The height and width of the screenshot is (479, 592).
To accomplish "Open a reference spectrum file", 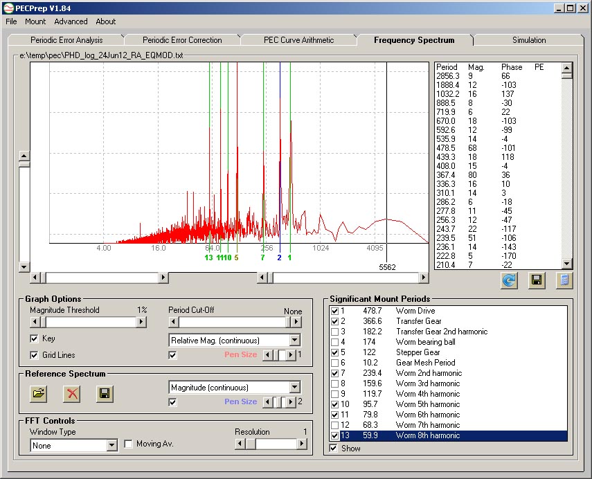I will (39, 393).
